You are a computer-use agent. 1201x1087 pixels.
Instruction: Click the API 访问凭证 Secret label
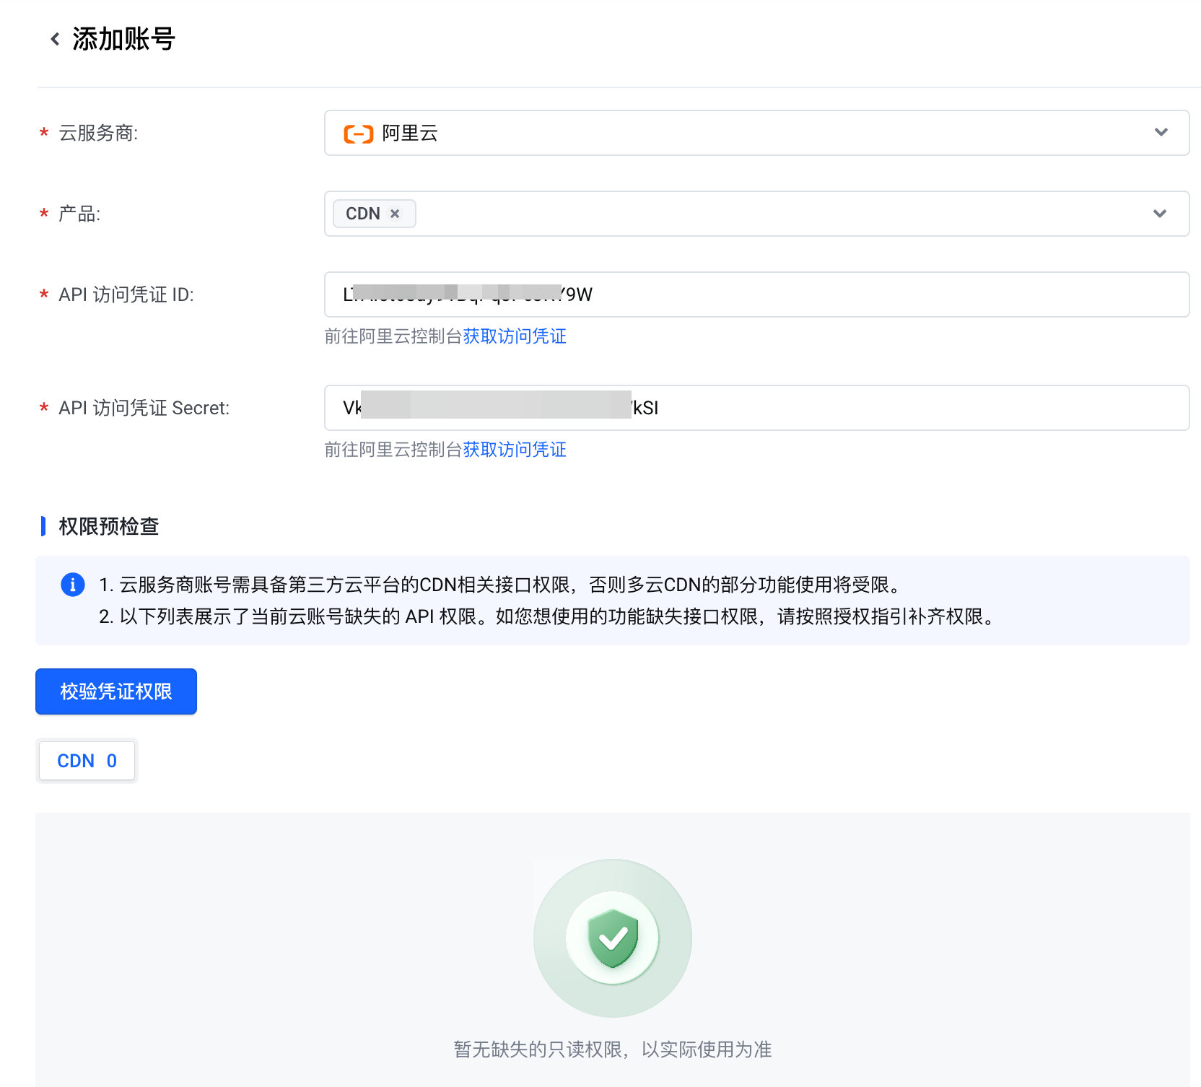coord(144,409)
